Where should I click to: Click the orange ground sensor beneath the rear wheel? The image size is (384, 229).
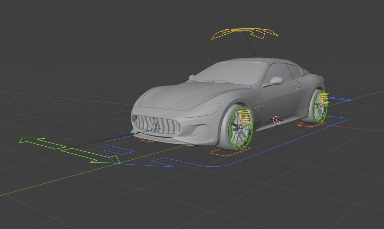coord(310,124)
